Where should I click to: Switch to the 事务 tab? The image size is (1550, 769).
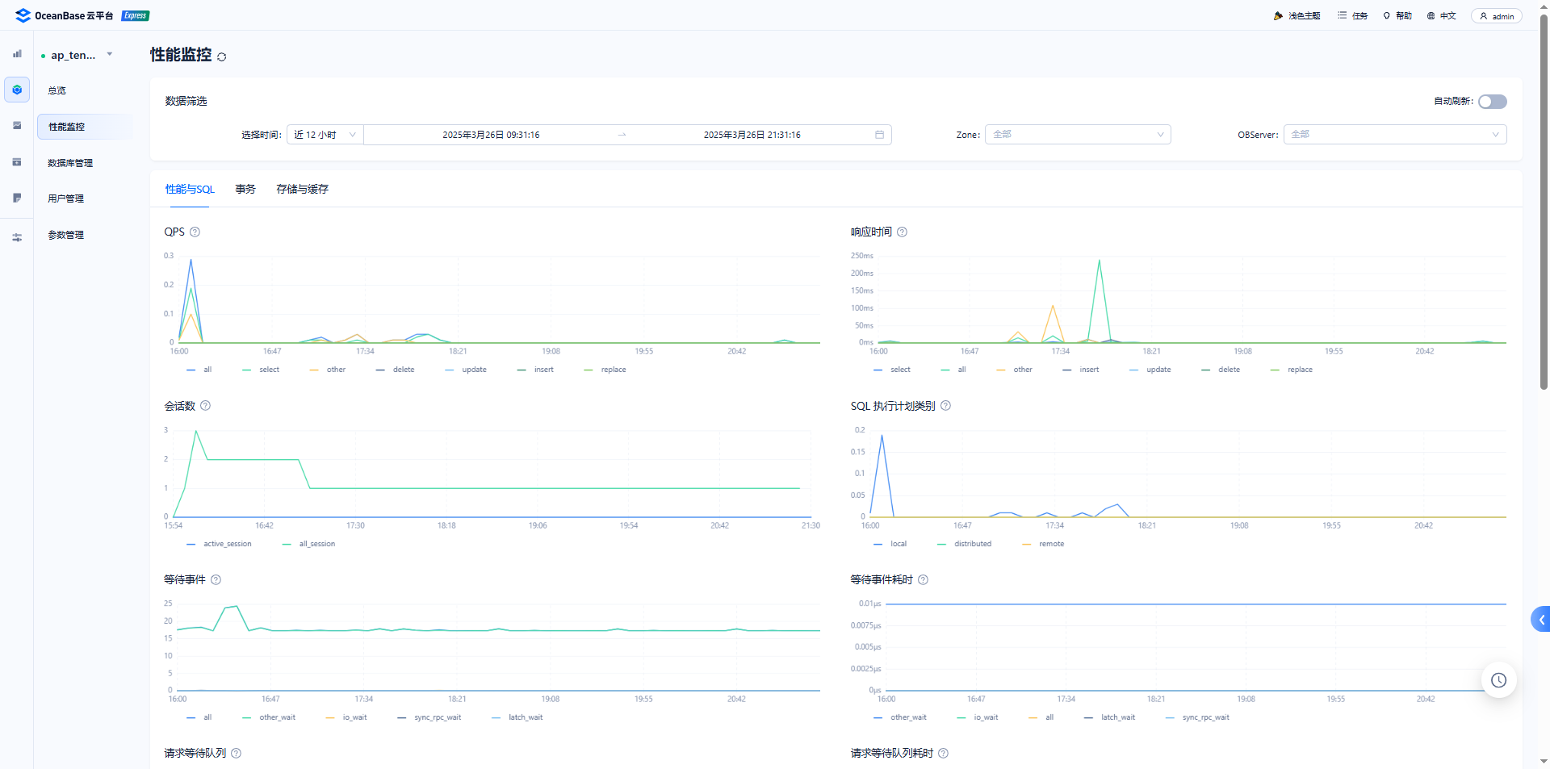click(x=245, y=190)
